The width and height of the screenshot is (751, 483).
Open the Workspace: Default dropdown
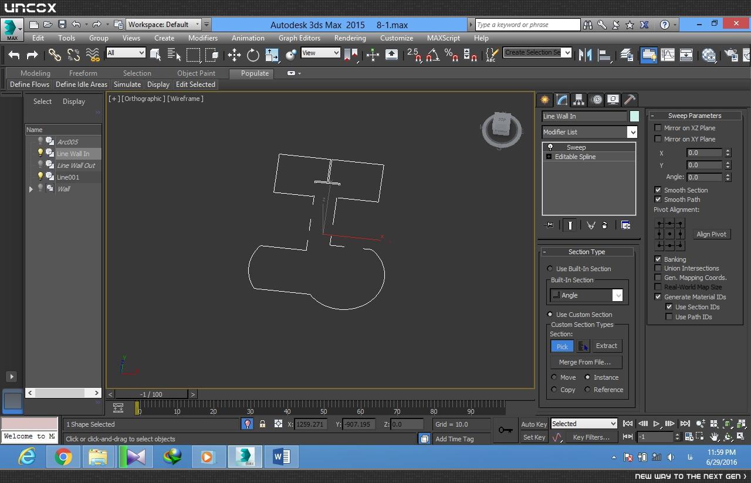point(164,25)
